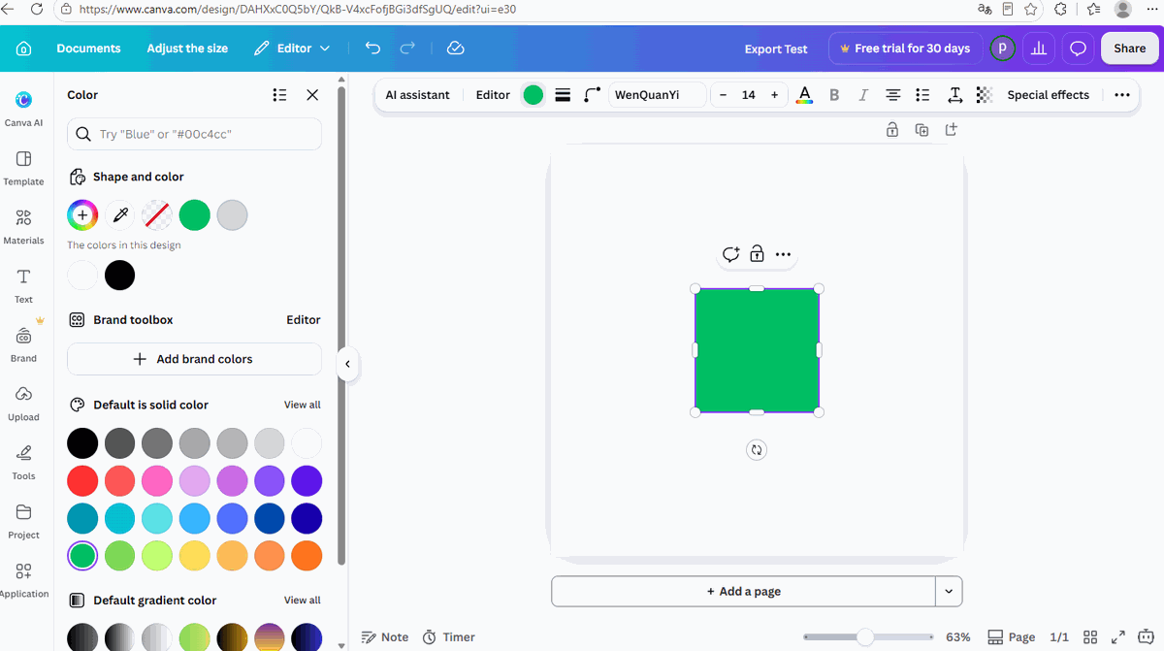
Task: Open the Template sidebar panel
Action: 23,168
